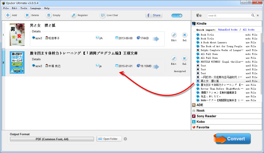
Task: Empty the book list via trash icon
Action: point(49,15)
